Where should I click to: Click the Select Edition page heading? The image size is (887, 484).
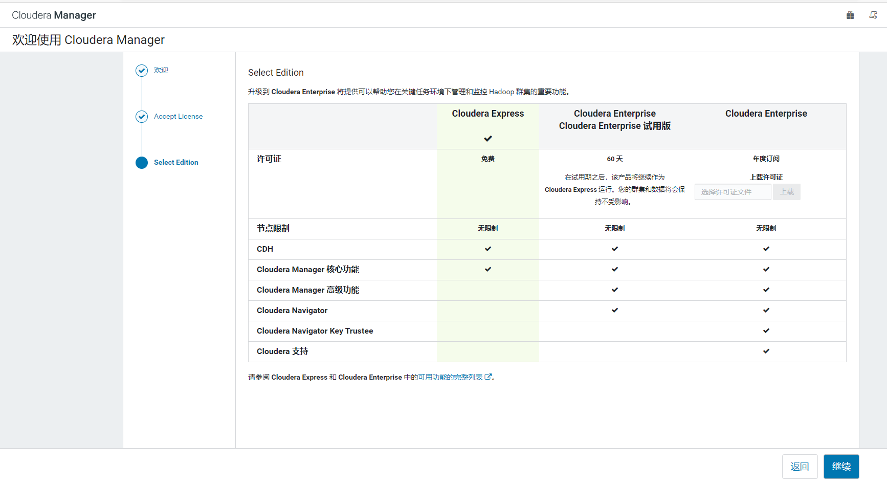(276, 73)
